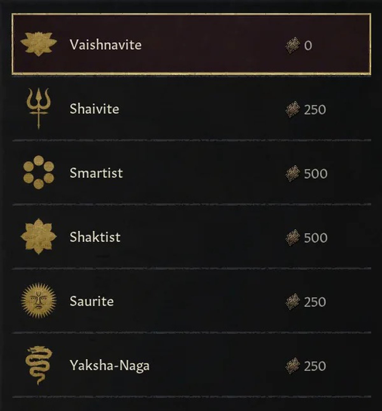Select the Shaktist faith name
The image size is (382, 411).
95,237
